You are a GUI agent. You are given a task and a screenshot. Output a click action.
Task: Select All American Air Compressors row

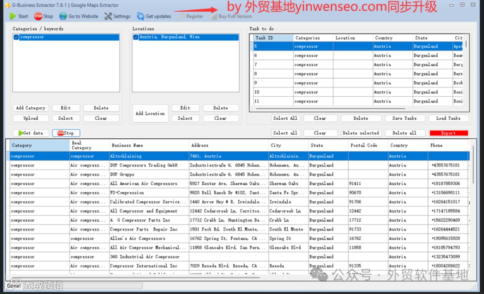(x=238, y=183)
